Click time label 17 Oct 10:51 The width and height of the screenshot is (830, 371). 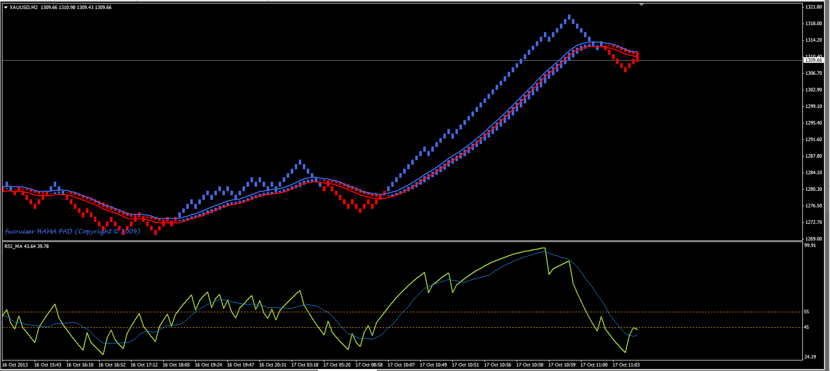pyautogui.click(x=465, y=365)
